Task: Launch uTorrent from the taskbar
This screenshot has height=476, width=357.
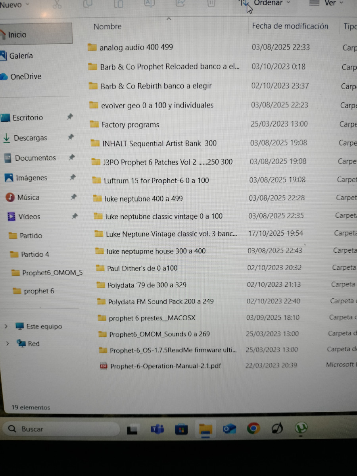Action: tap(301, 428)
